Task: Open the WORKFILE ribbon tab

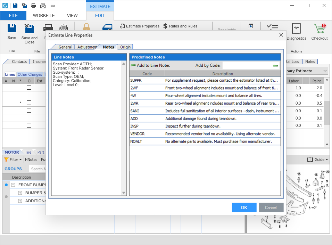Action: point(44,16)
